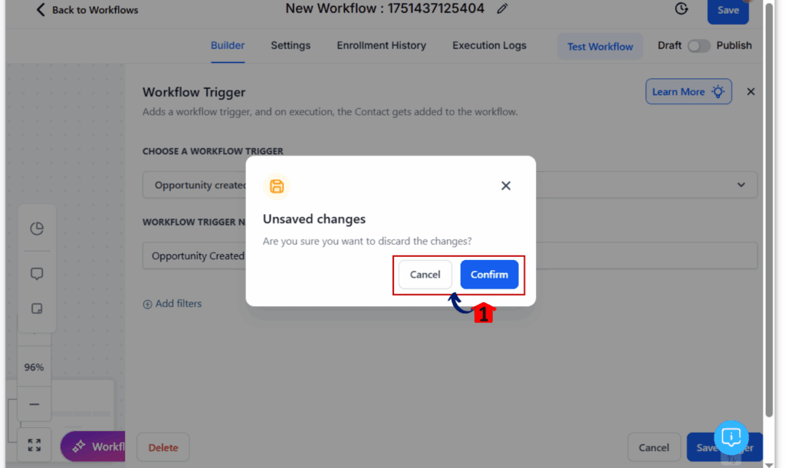Click the Back to Workflows arrow
The image size is (785, 468).
point(41,9)
